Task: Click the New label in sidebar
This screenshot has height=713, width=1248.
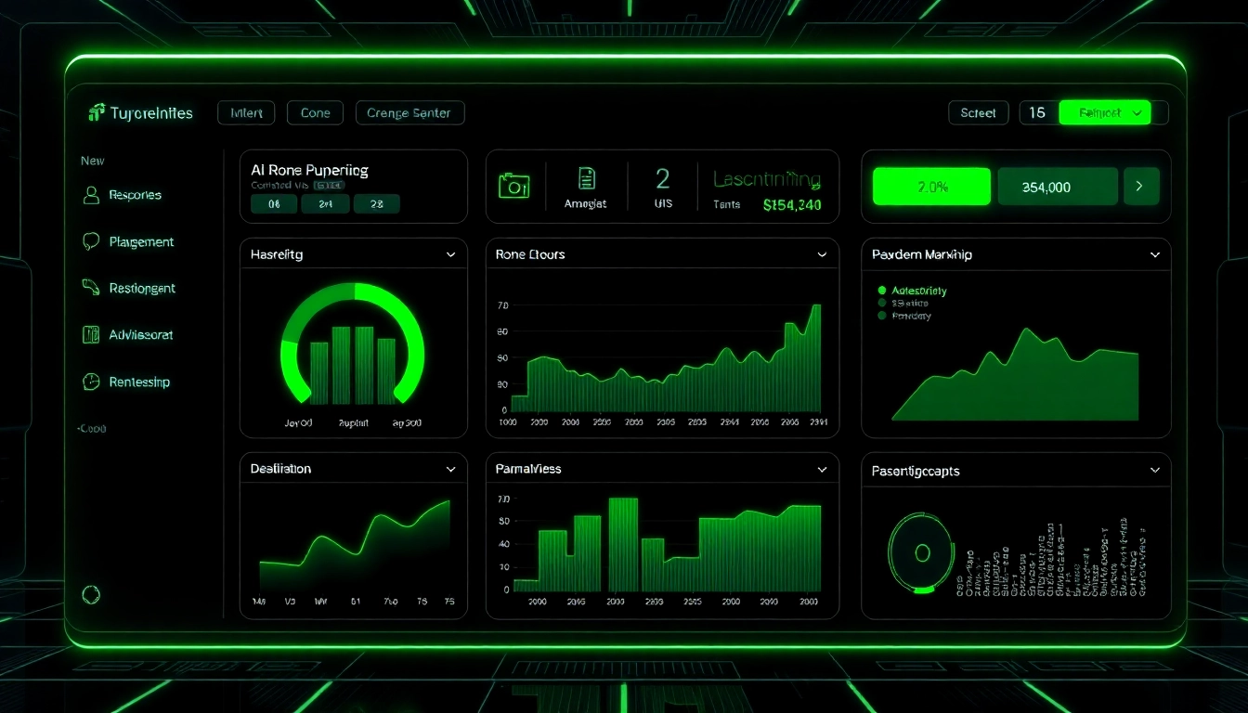Action: click(x=93, y=161)
